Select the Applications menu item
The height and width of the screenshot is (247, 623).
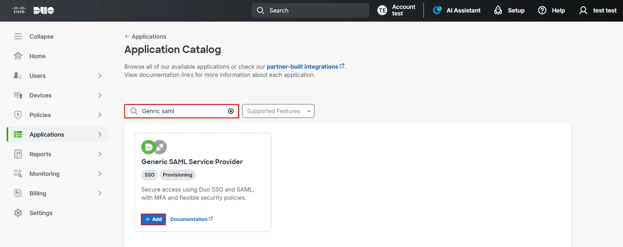57,134
